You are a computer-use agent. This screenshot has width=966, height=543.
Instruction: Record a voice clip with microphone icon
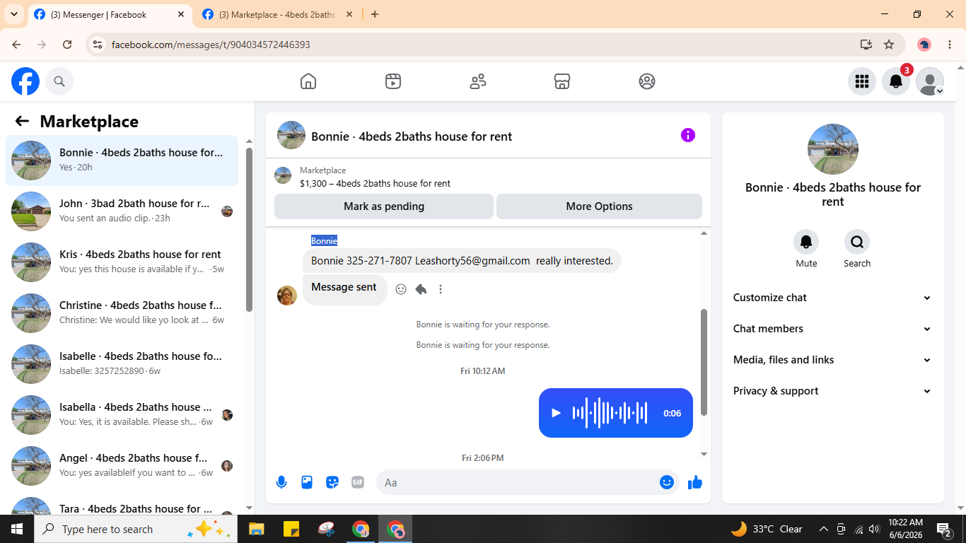[281, 482]
